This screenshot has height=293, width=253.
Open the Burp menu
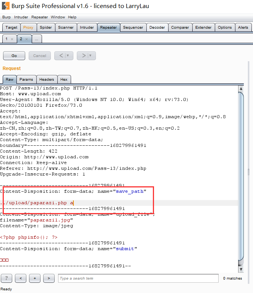coord(6,17)
